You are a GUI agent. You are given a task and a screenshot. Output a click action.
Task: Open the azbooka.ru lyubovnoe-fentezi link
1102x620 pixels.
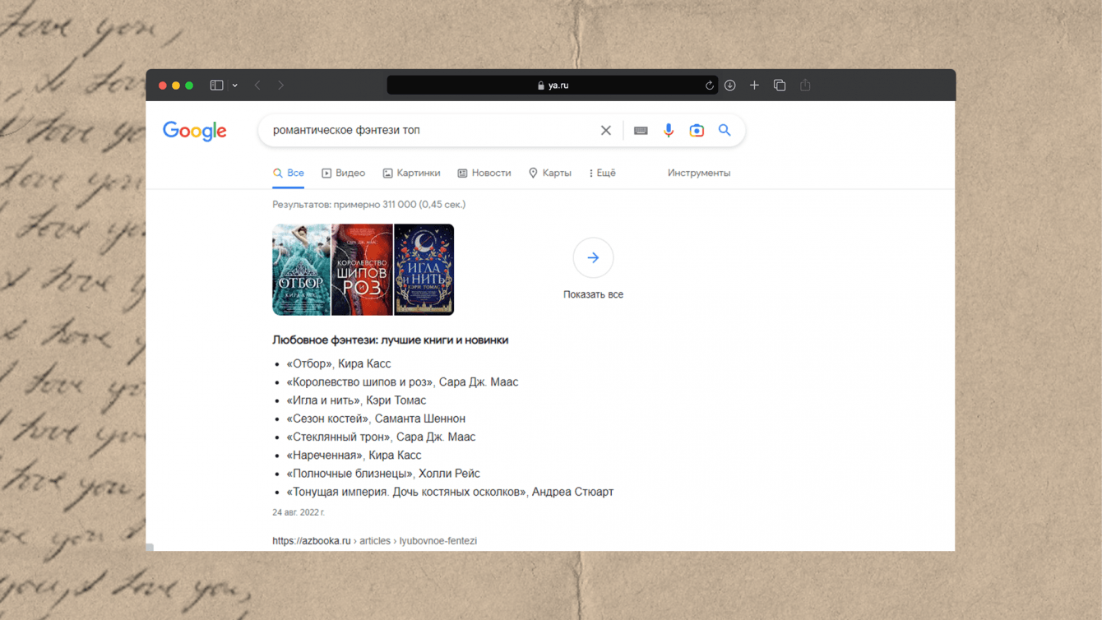[375, 541]
